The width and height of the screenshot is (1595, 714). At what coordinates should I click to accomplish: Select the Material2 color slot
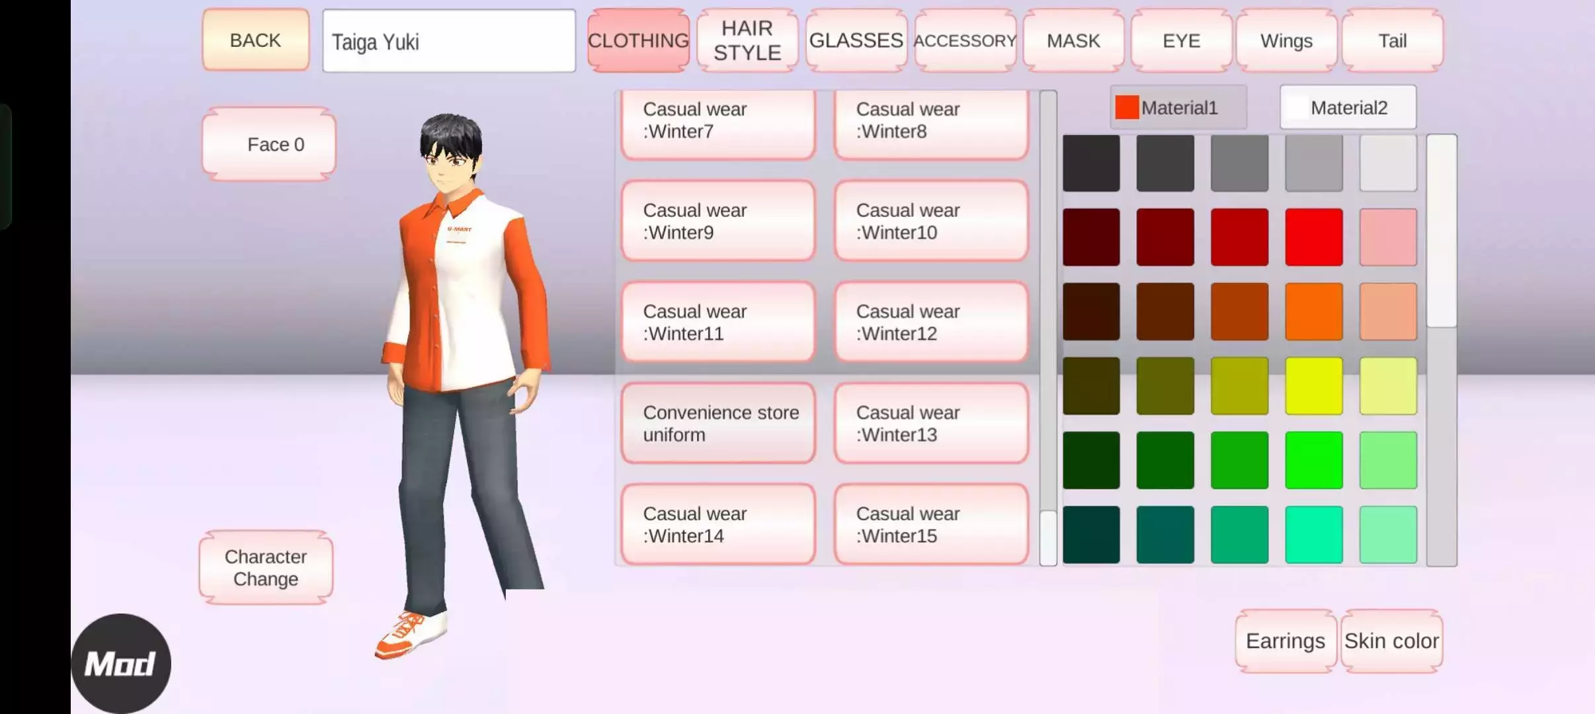(1348, 107)
